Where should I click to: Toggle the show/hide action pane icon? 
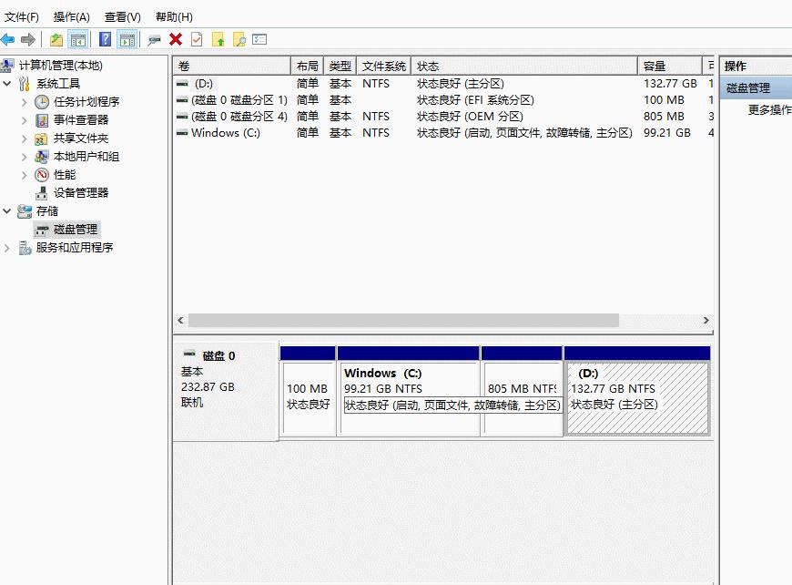coord(128,39)
